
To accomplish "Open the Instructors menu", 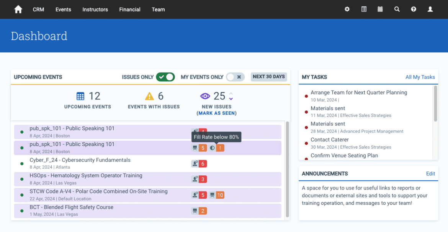I will [95, 10].
